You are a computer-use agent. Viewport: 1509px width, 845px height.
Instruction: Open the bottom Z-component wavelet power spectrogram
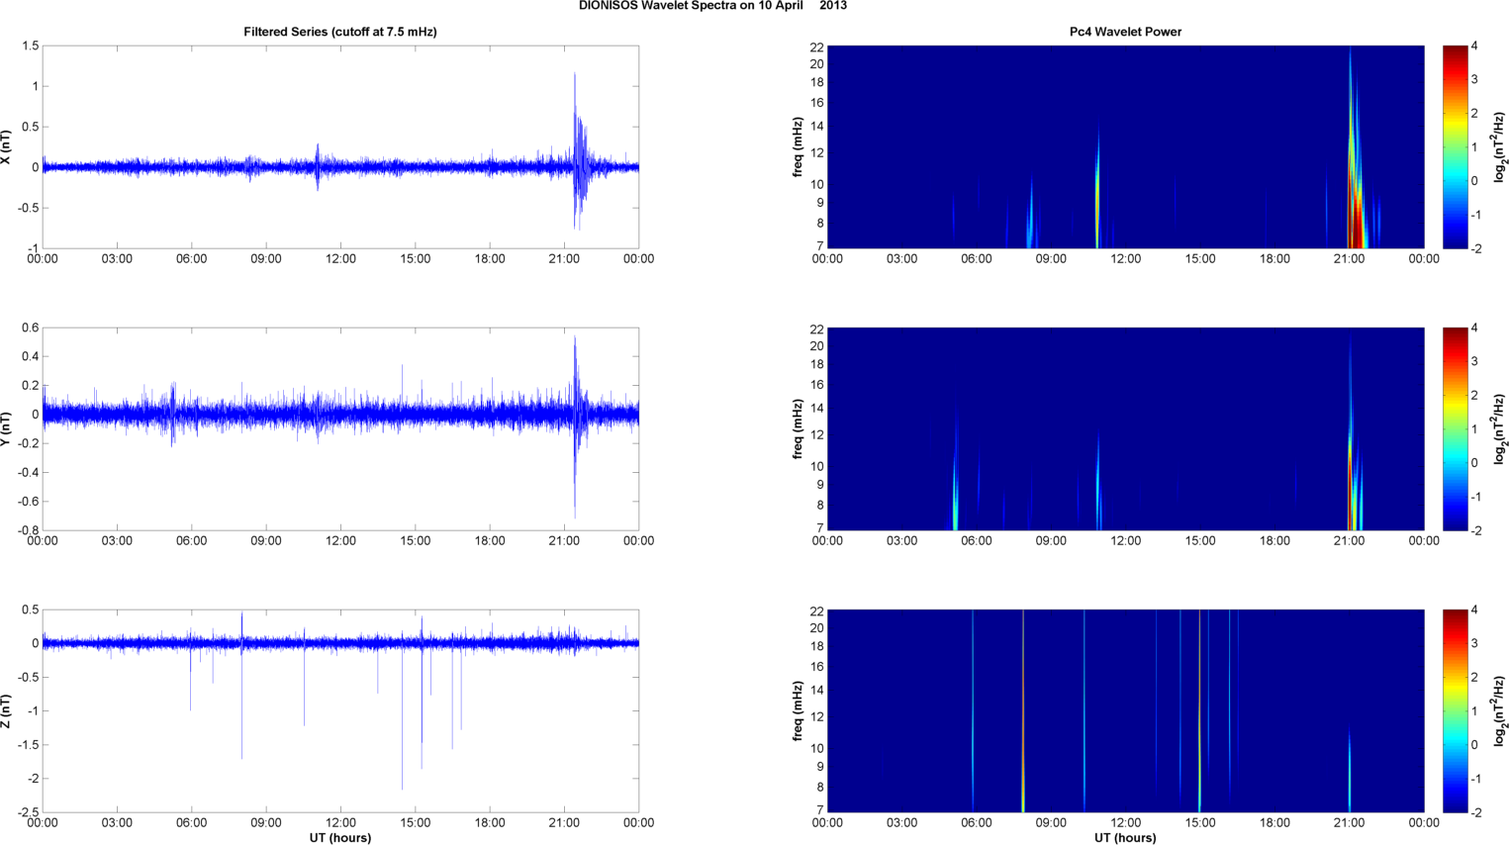1125,710
